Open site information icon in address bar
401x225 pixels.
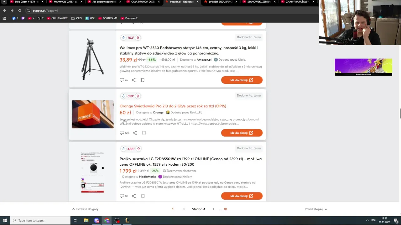click(x=29, y=11)
